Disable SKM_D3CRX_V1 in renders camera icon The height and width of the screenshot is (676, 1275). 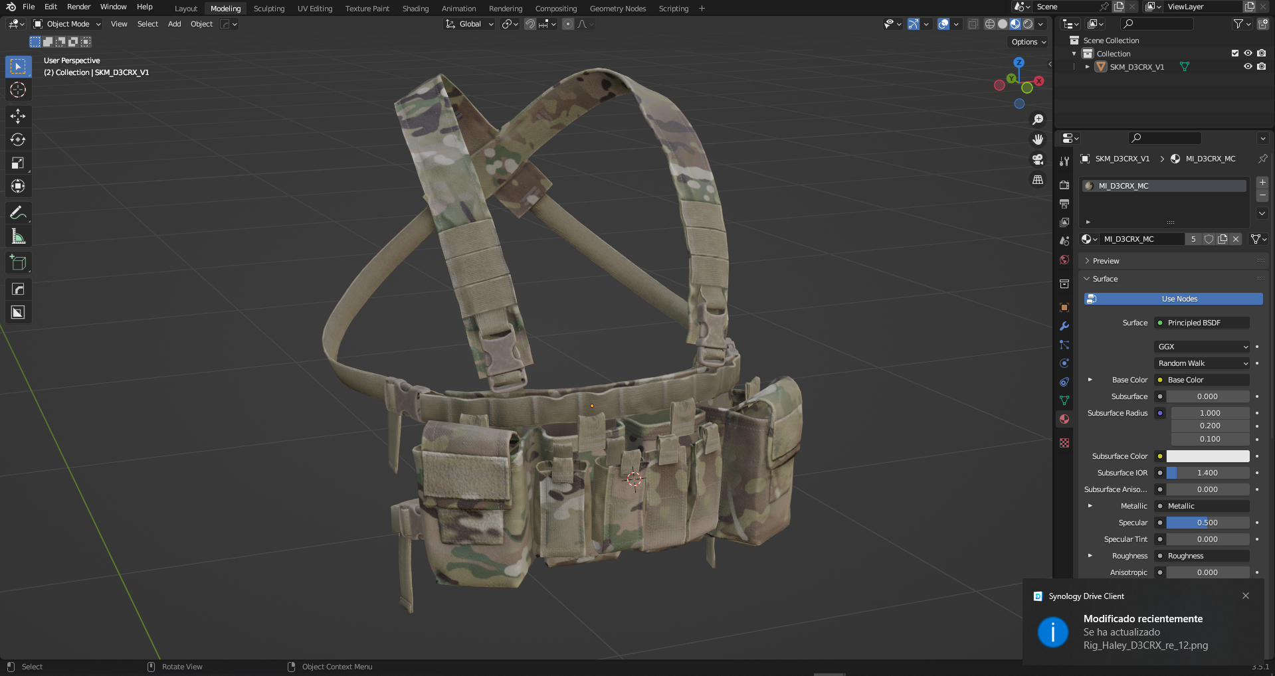click(1261, 66)
